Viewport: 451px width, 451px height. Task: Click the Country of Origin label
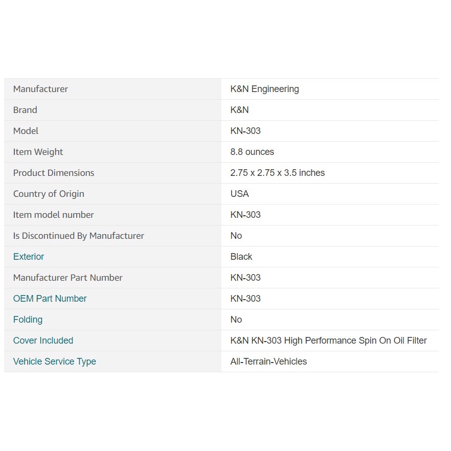tap(49, 194)
